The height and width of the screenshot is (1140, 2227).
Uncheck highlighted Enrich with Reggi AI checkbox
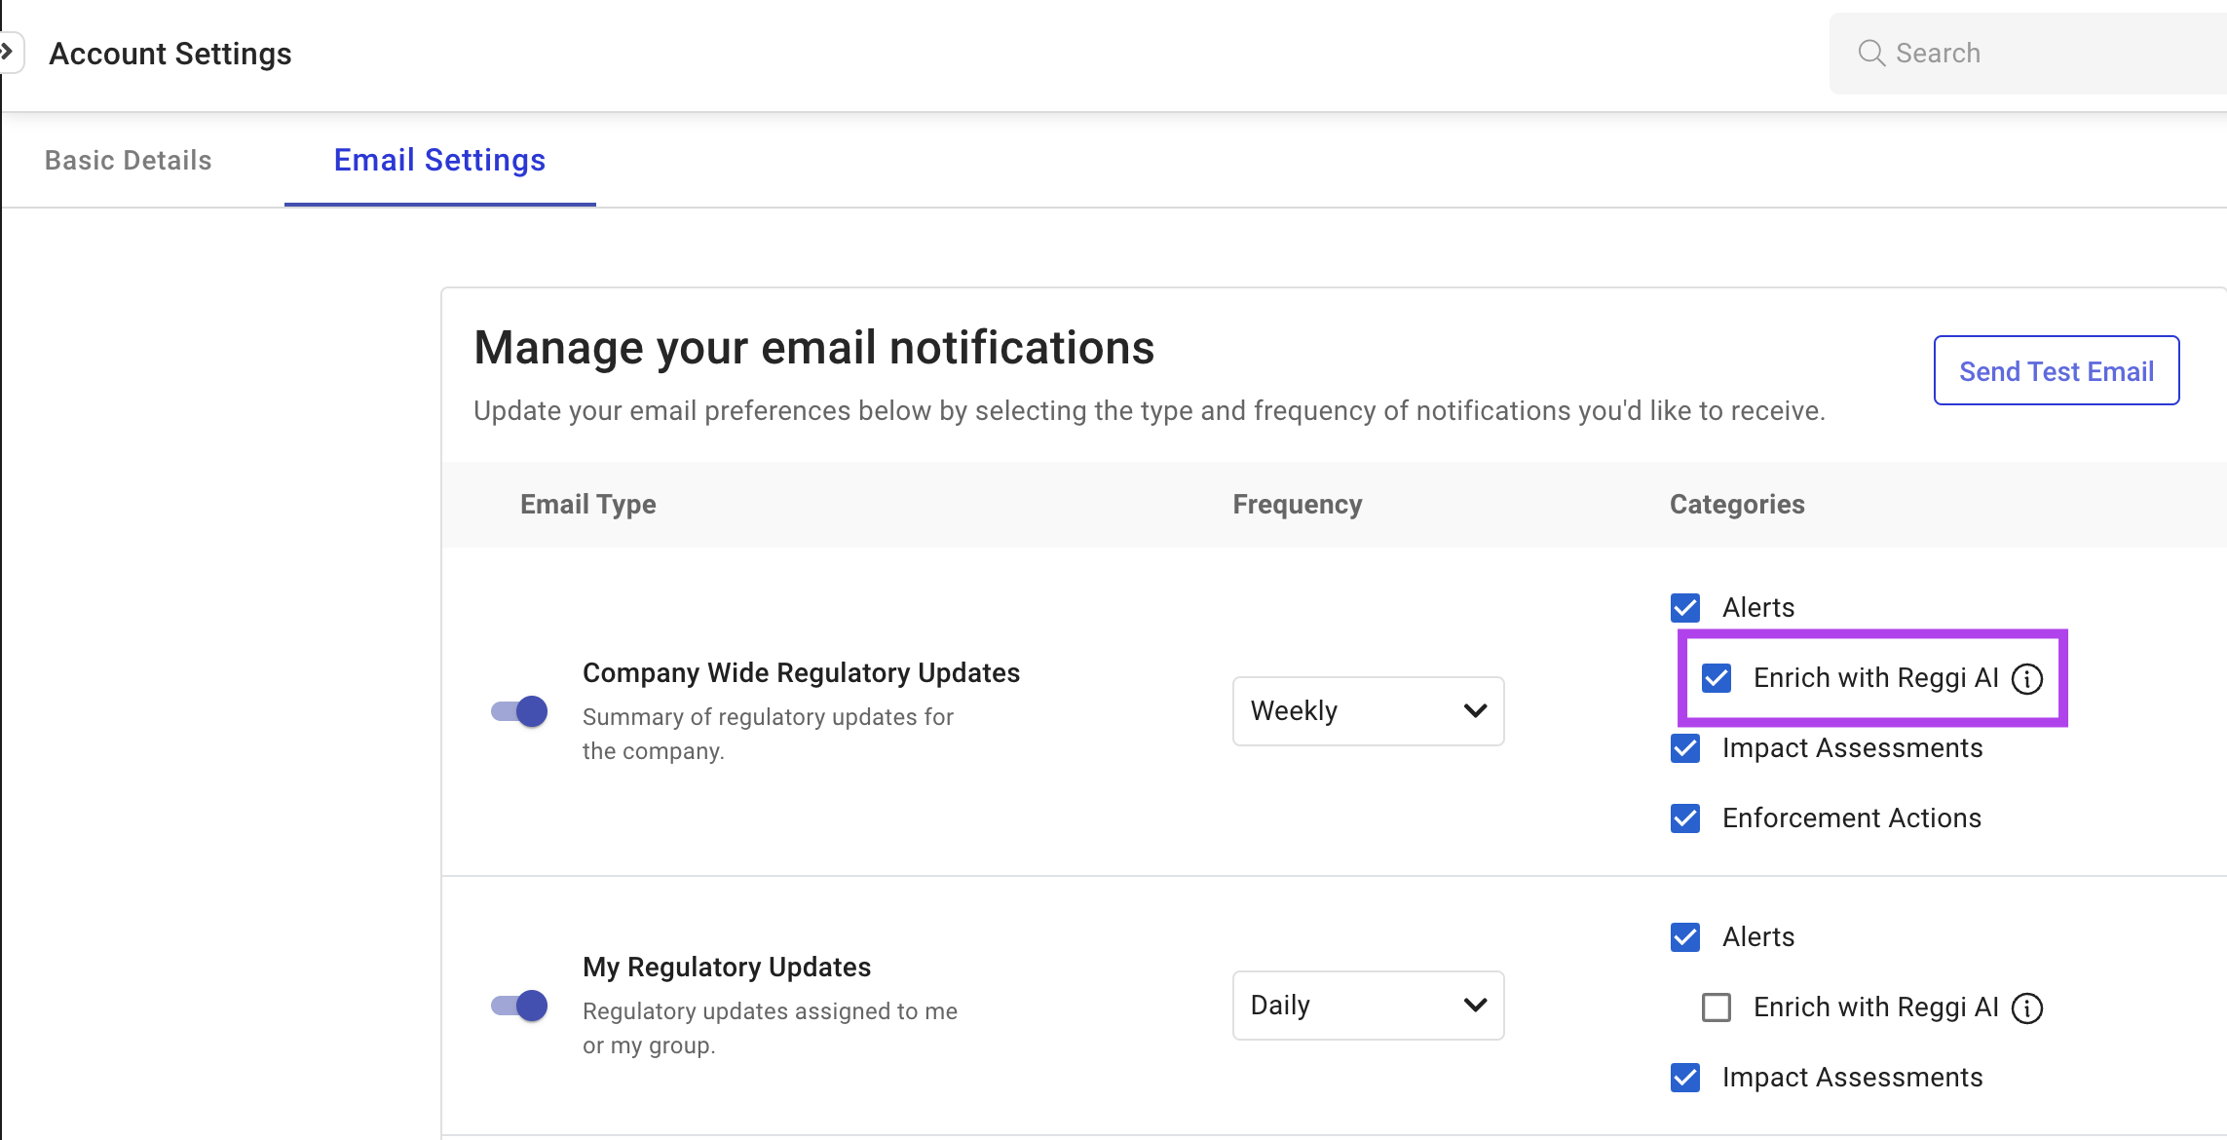coord(1717,678)
